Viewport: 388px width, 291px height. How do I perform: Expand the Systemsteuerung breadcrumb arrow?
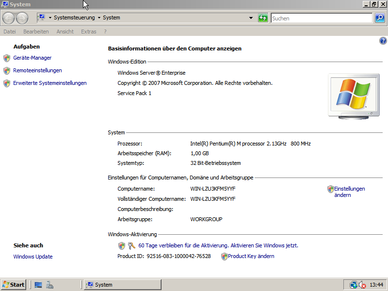coord(99,18)
